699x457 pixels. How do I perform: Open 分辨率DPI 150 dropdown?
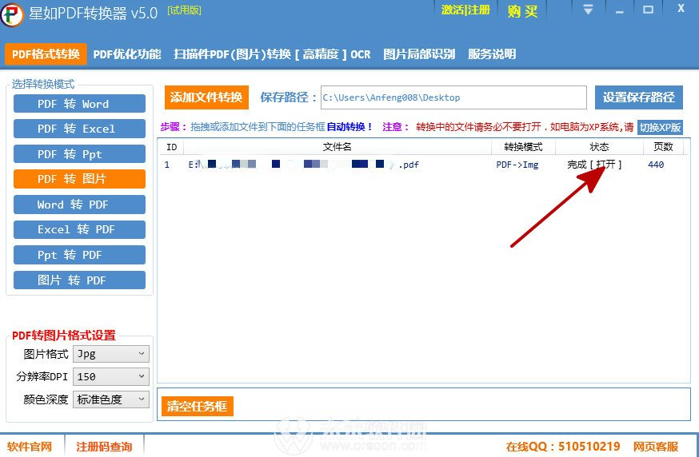click(x=111, y=376)
